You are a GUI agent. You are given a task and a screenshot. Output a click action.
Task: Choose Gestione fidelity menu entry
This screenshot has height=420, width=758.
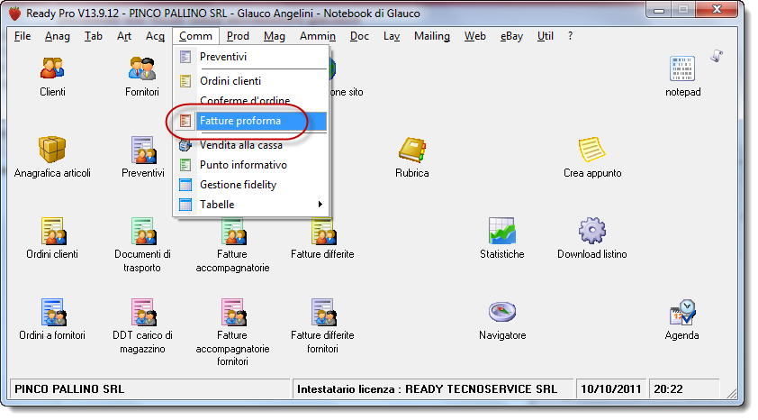(x=251, y=185)
